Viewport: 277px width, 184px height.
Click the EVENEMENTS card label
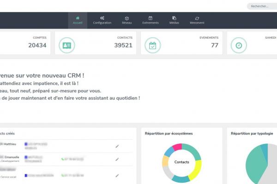tap(209, 38)
